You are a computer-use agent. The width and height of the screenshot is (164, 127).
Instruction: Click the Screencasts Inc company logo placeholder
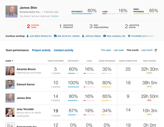(x=10, y=125)
